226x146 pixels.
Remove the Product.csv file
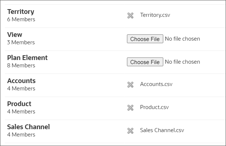tap(130, 108)
